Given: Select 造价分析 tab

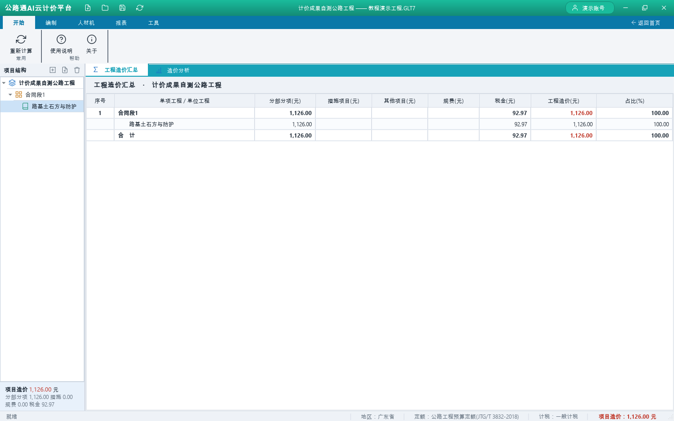Looking at the screenshot, I should click(x=173, y=70).
